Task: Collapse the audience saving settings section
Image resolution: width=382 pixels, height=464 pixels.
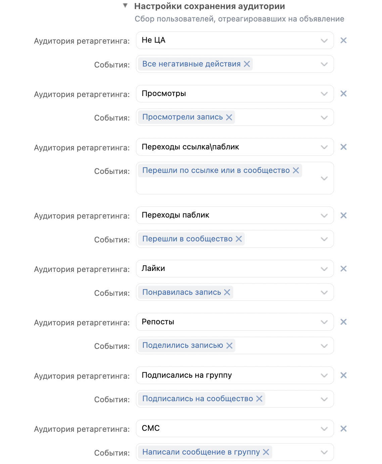Action: tap(125, 6)
